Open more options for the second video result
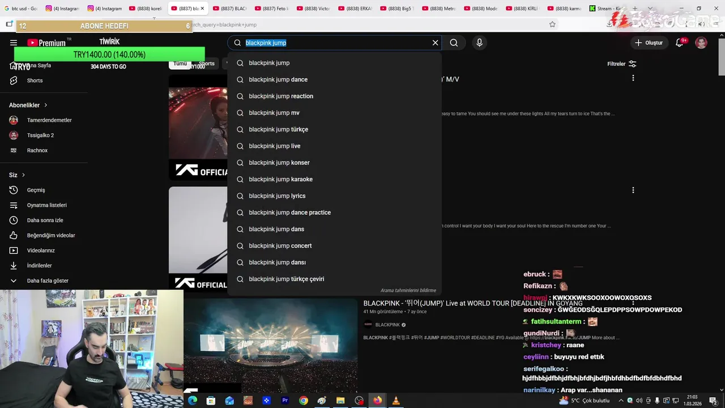Viewport: 725px width, 408px height. [x=633, y=190]
